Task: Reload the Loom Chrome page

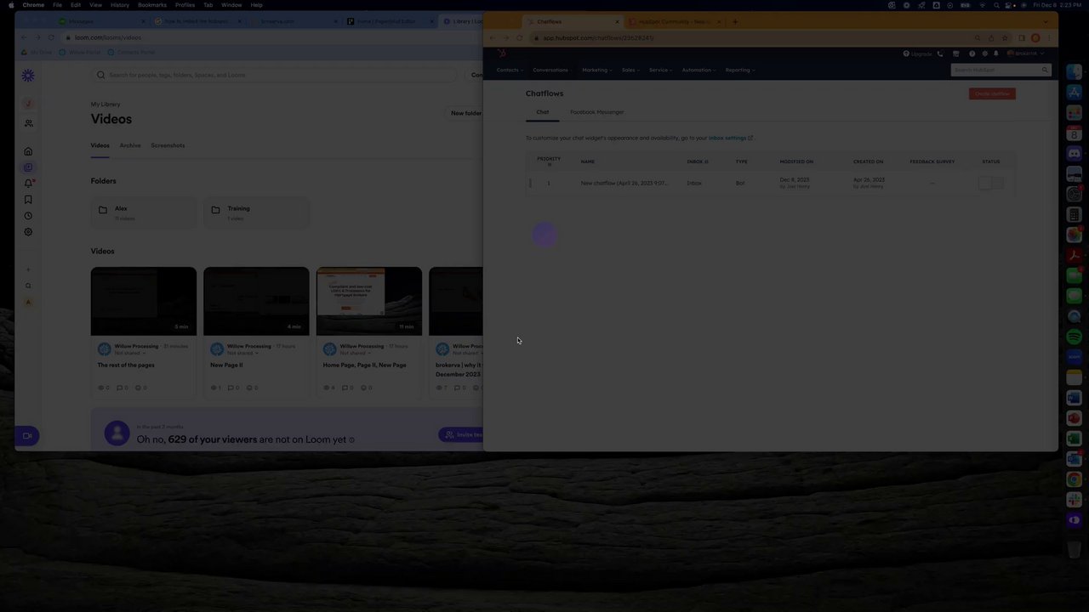Action: (51, 37)
